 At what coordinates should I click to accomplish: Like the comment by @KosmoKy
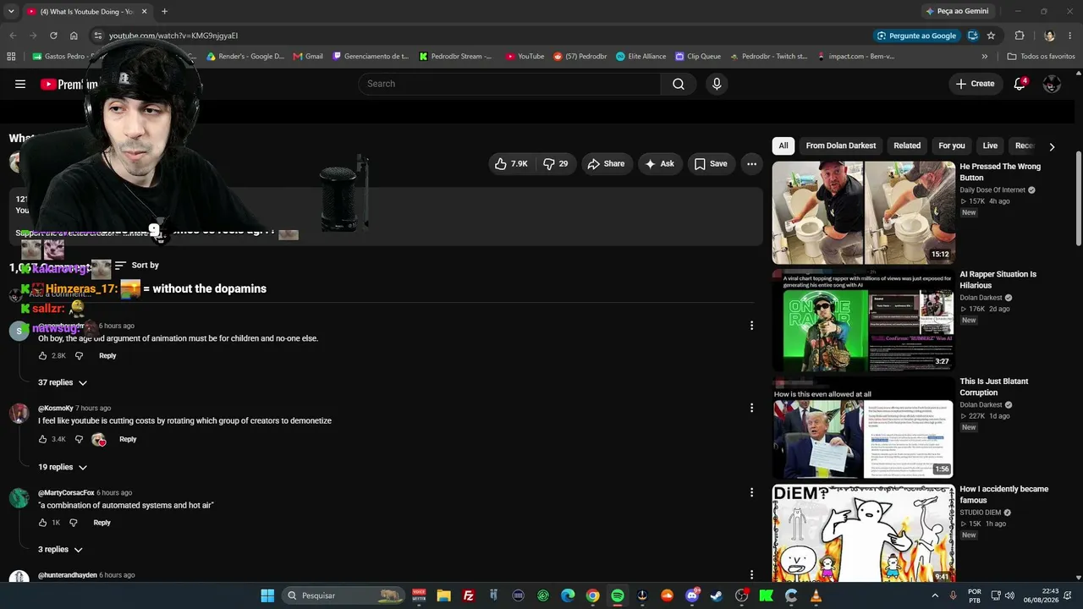click(x=42, y=439)
